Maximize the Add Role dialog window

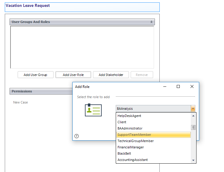(178, 86)
